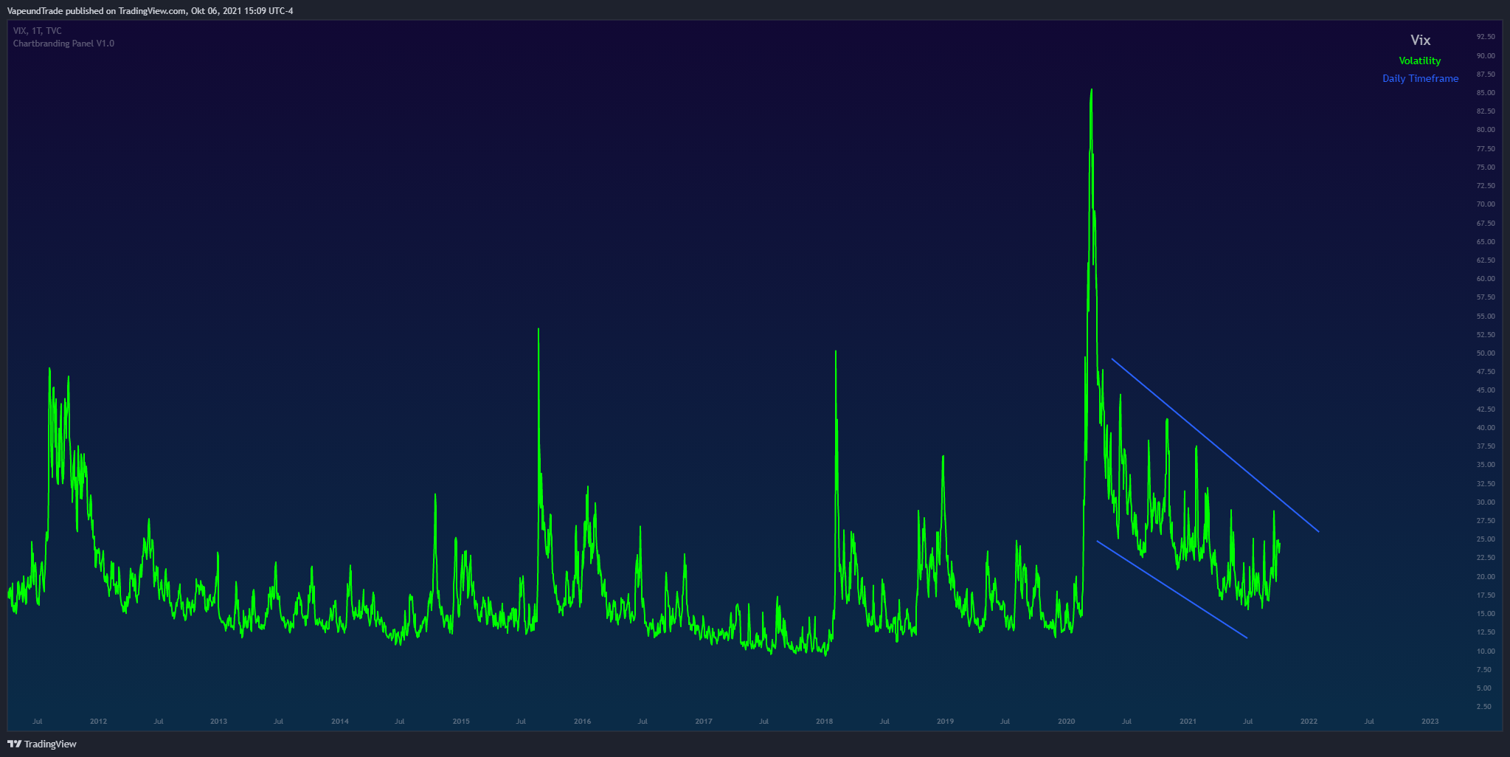Select the 10.00 price axis label

tap(1486, 651)
